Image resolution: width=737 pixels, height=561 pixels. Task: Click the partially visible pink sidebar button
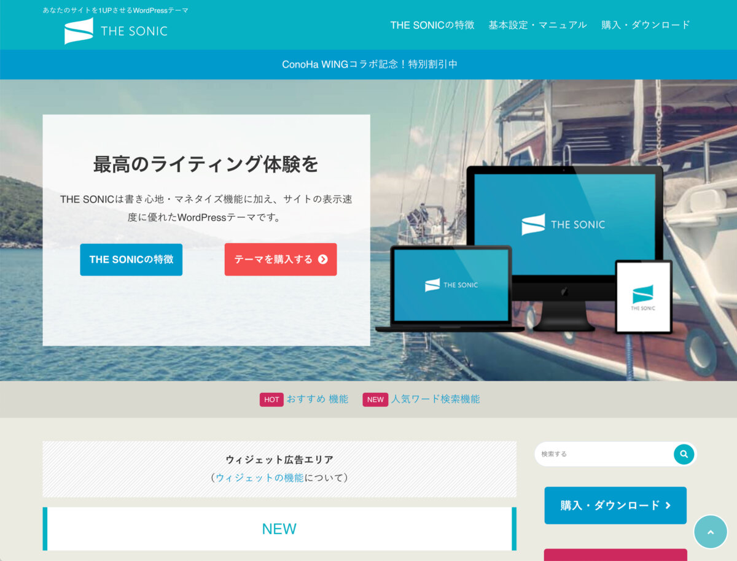click(x=615, y=555)
